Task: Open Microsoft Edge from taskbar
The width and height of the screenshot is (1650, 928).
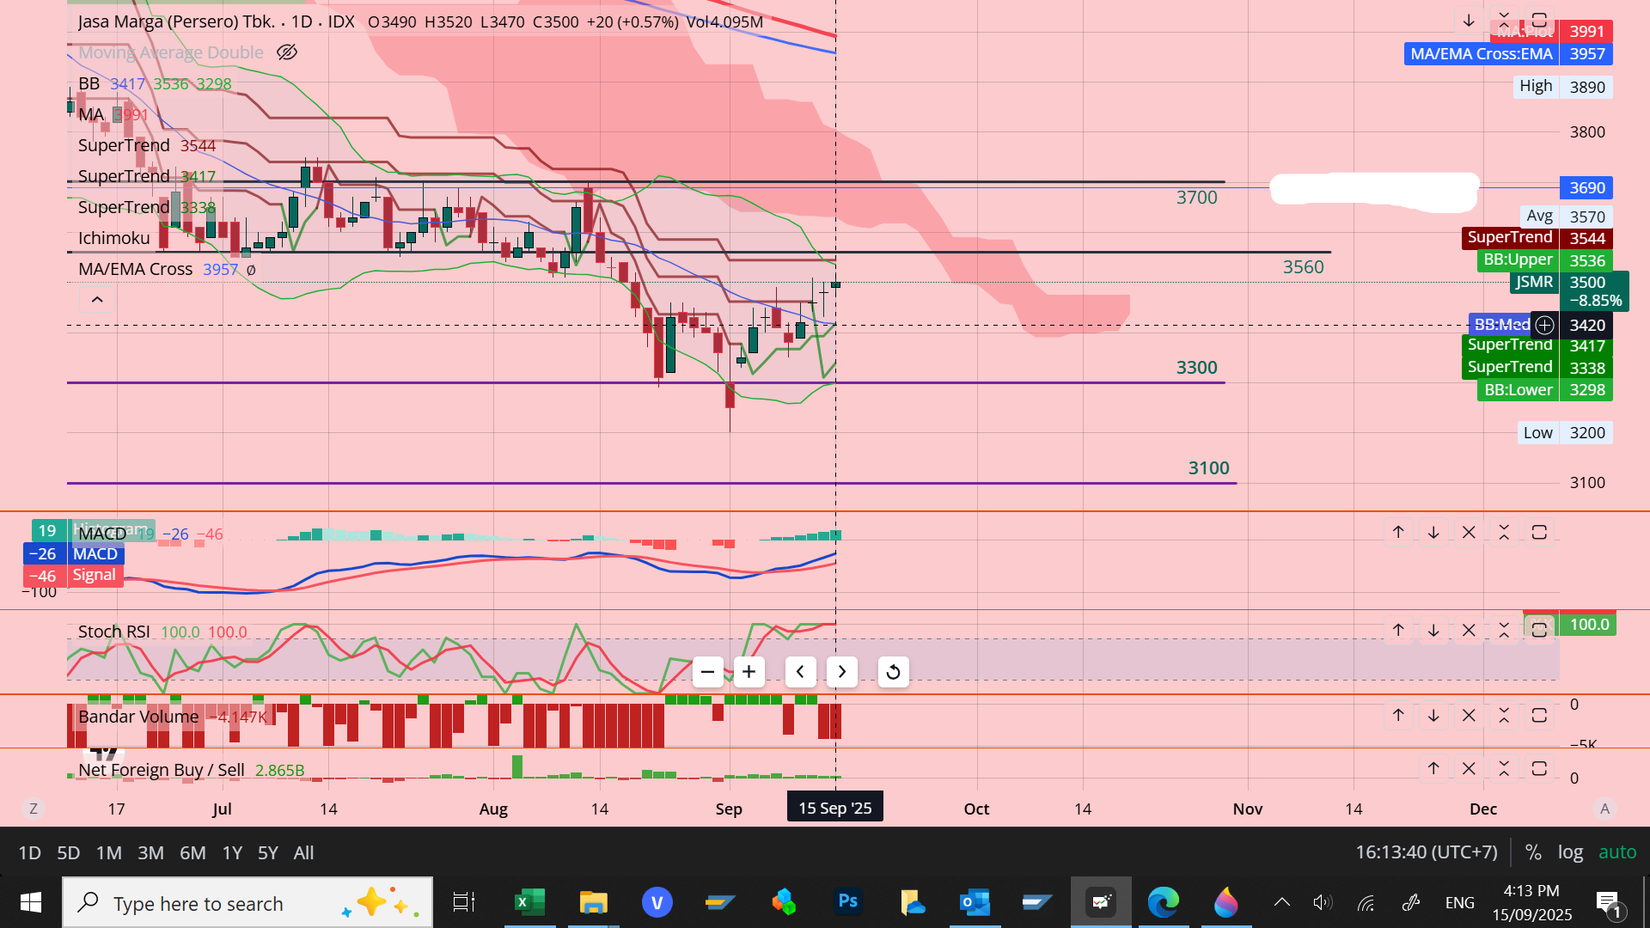Action: pyautogui.click(x=1164, y=902)
